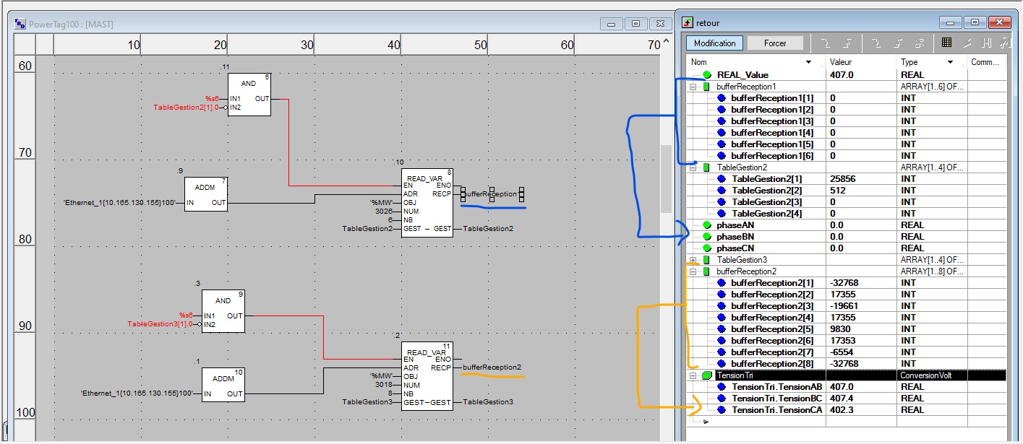Click the yellow table grid icon in retour toolbar
Viewport: 1023px width, 444px height.
946,43
